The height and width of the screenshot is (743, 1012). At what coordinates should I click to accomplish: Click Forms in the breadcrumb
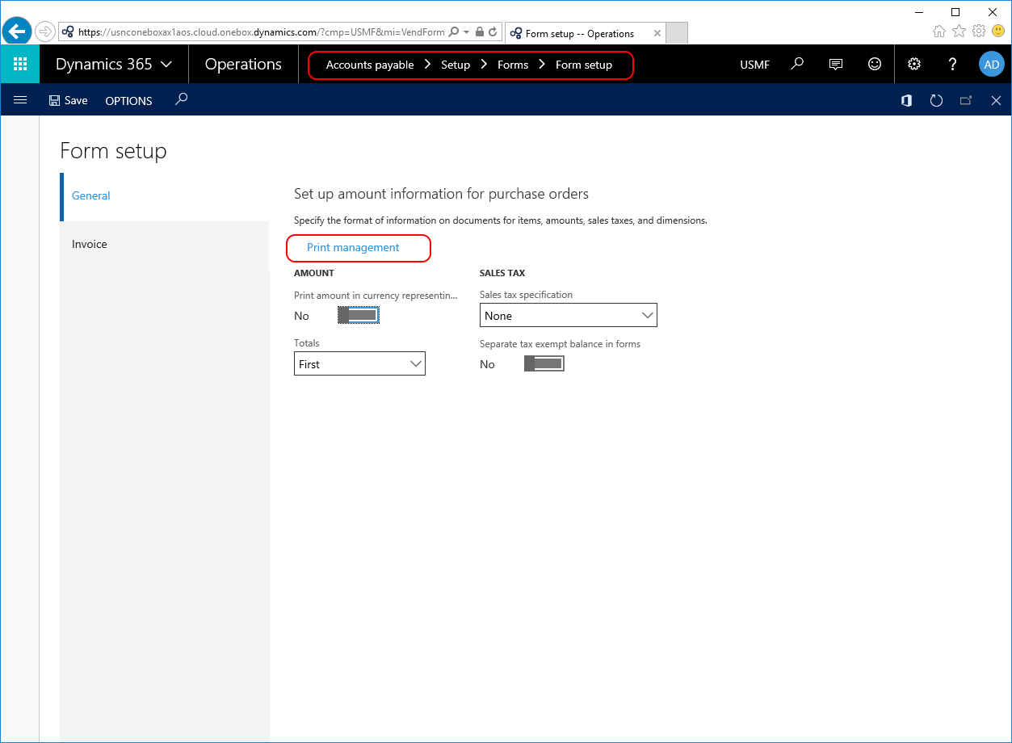pyautogui.click(x=513, y=65)
